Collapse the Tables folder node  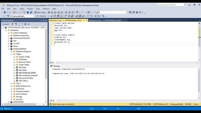coord(11,54)
